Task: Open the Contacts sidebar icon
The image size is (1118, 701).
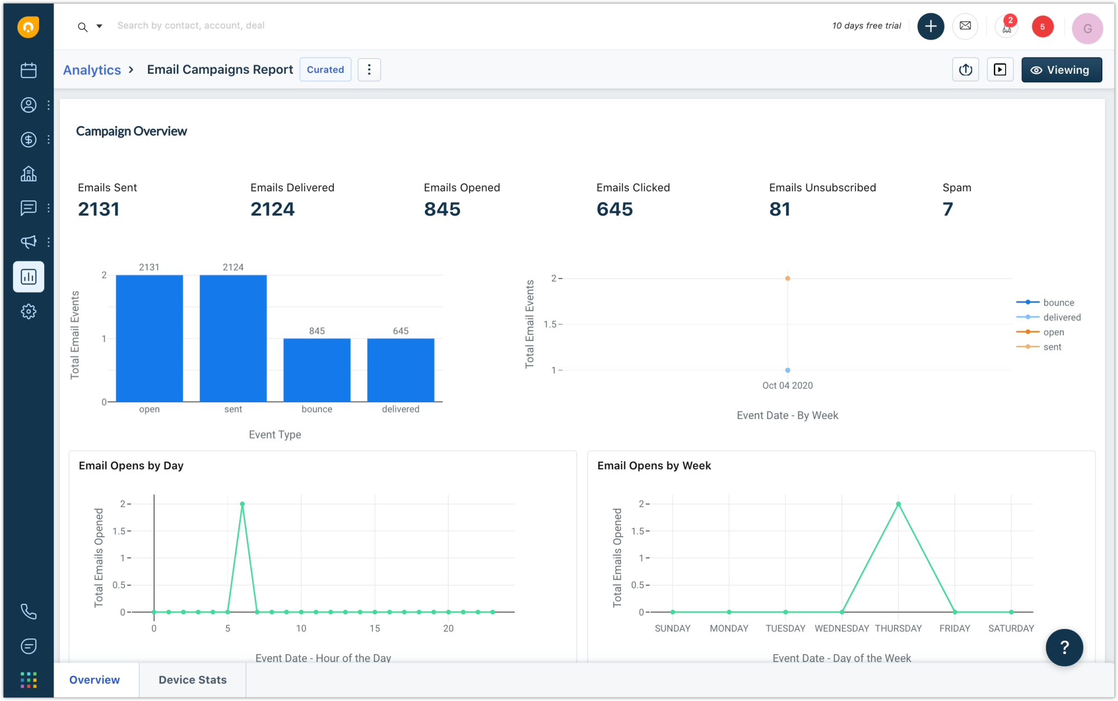Action: (29, 105)
